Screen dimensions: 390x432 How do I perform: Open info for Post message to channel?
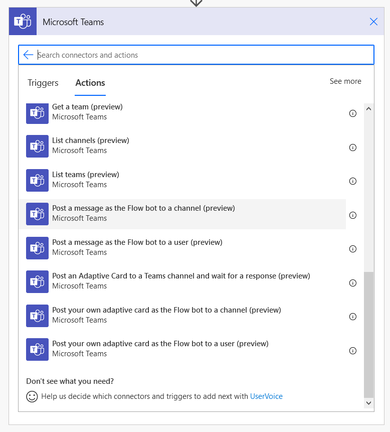pos(352,215)
